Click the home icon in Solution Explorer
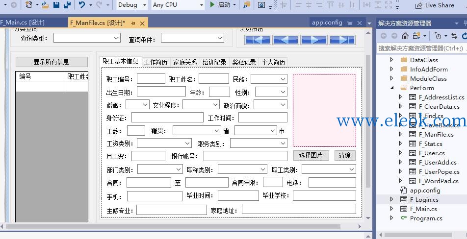467x239 pixels. tap(405, 36)
